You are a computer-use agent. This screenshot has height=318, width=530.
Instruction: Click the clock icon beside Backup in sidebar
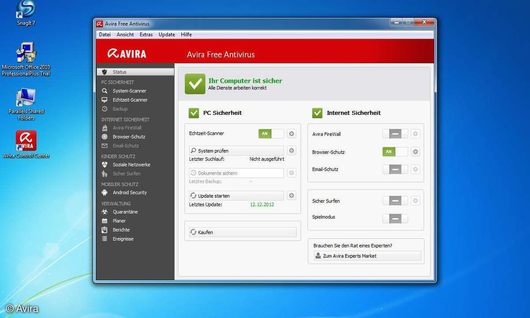[x=105, y=109]
